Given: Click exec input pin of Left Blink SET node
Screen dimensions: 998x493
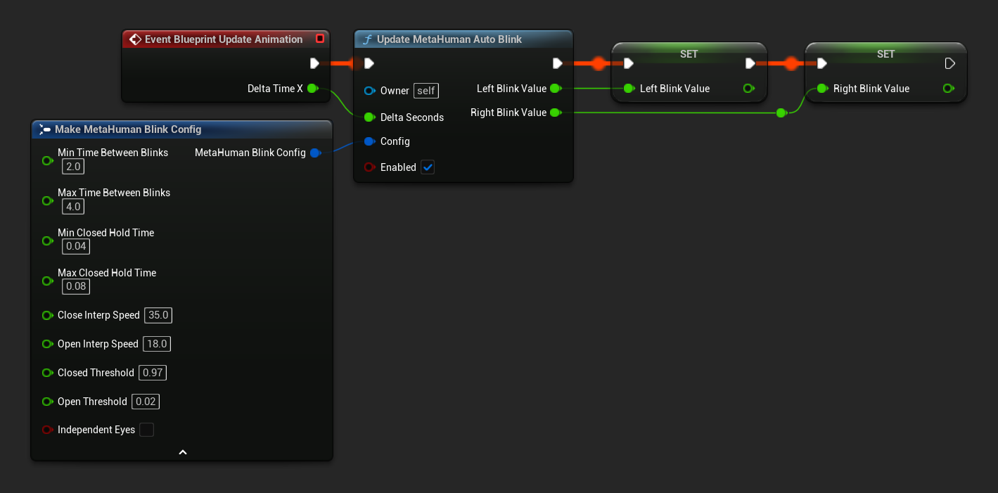Looking at the screenshot, I should [629, 63].
